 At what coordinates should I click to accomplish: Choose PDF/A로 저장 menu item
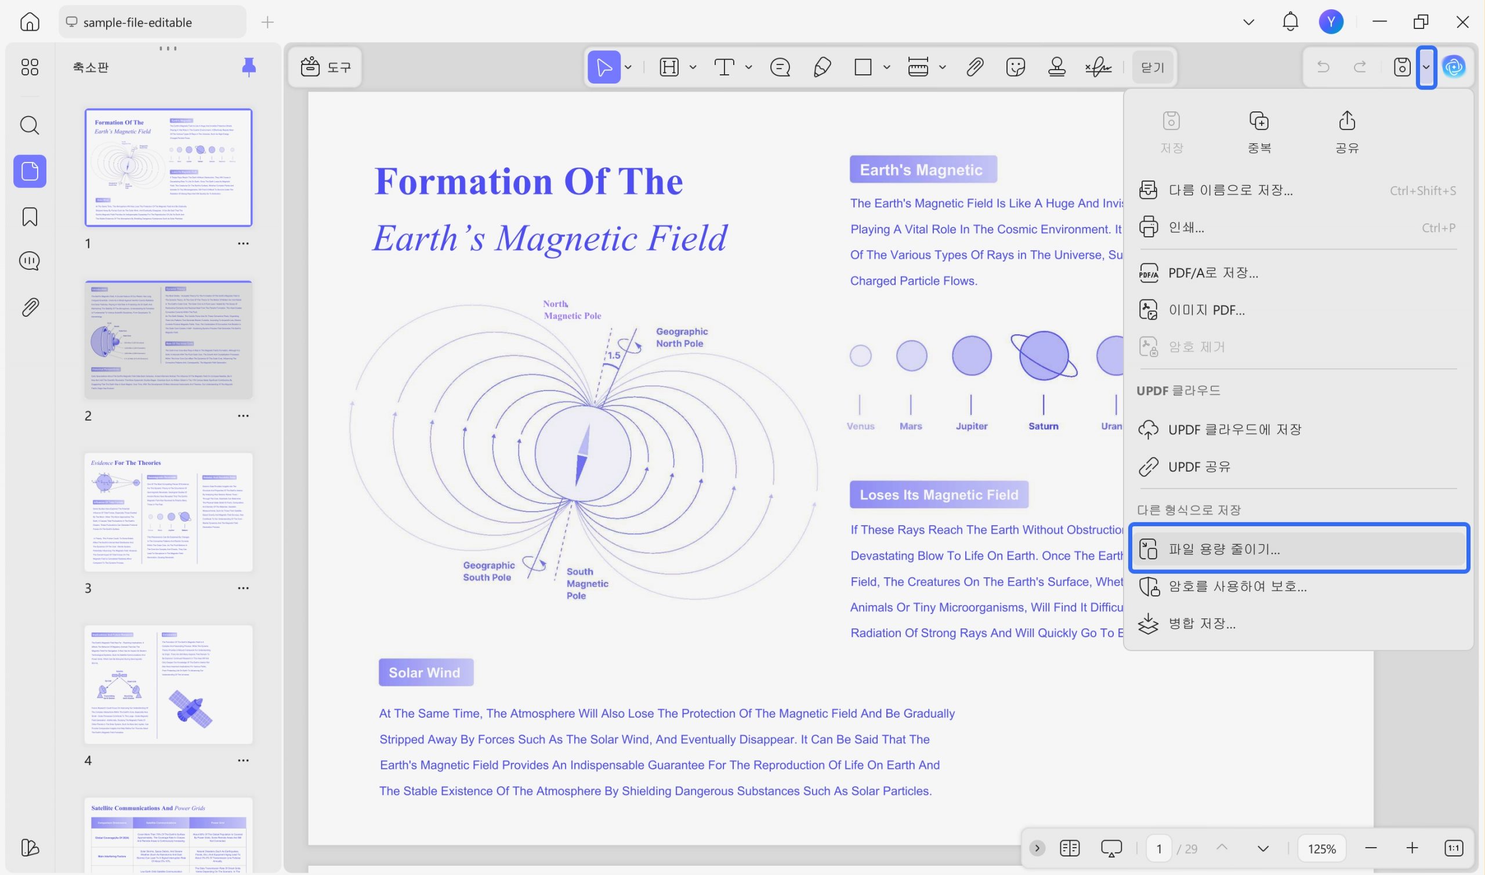click(x=1298, y=272)
